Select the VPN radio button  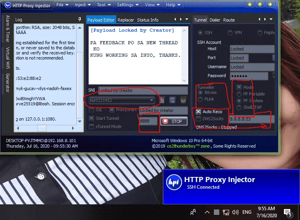point(230,33)
